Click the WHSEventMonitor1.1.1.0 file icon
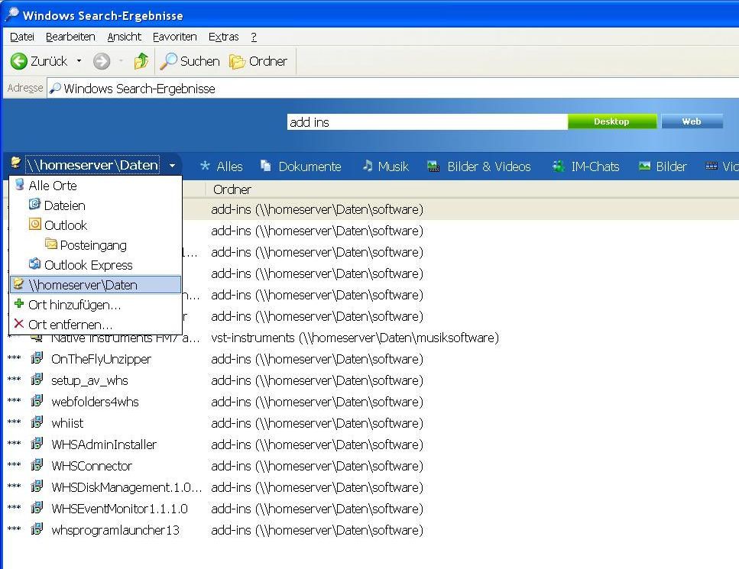This screenshot has width=739, height=569. click(37, 508)
